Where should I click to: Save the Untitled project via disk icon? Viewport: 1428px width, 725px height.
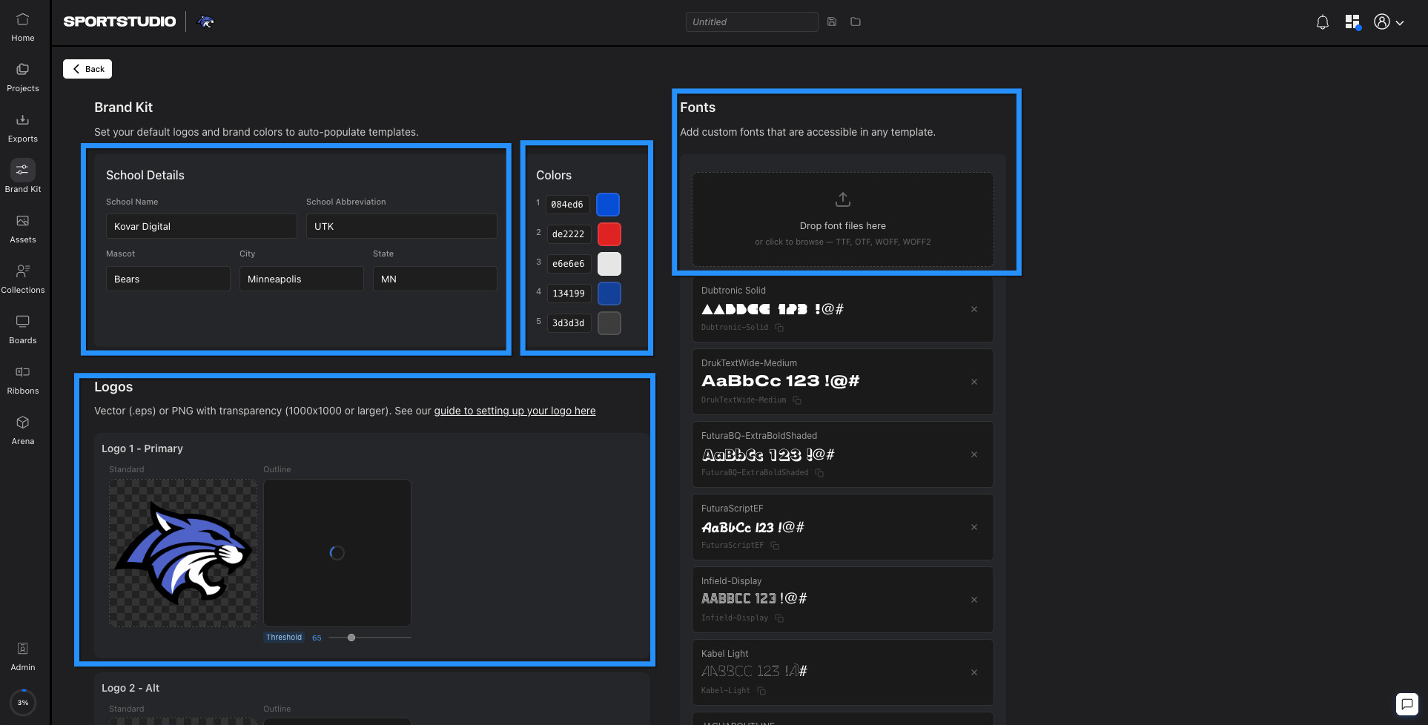click(832, 21)
